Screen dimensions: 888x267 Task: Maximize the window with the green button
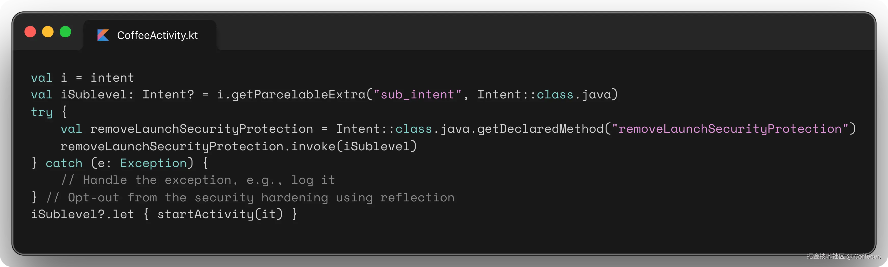click(x=66, y=32)
